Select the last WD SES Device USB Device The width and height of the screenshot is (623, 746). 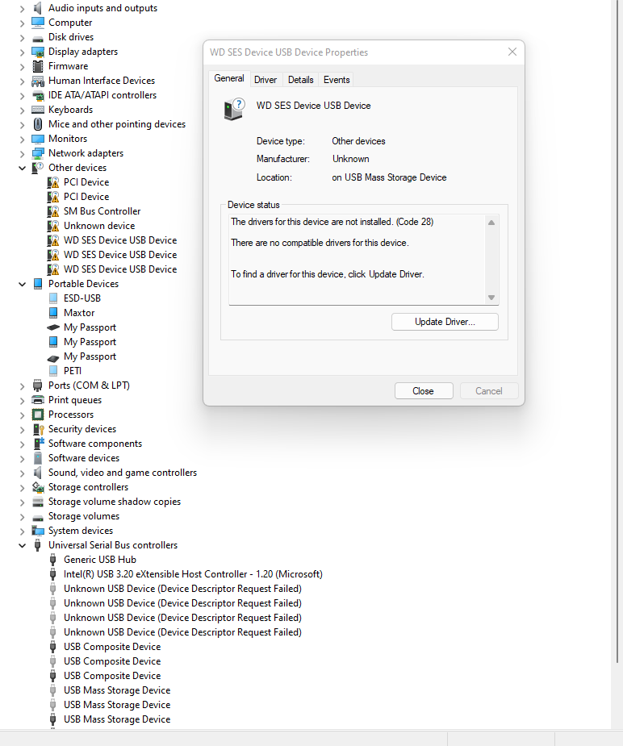[120, 269]
